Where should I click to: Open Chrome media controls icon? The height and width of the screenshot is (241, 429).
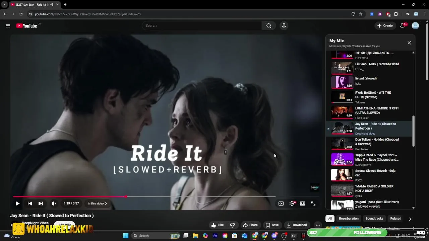[408, 14]
